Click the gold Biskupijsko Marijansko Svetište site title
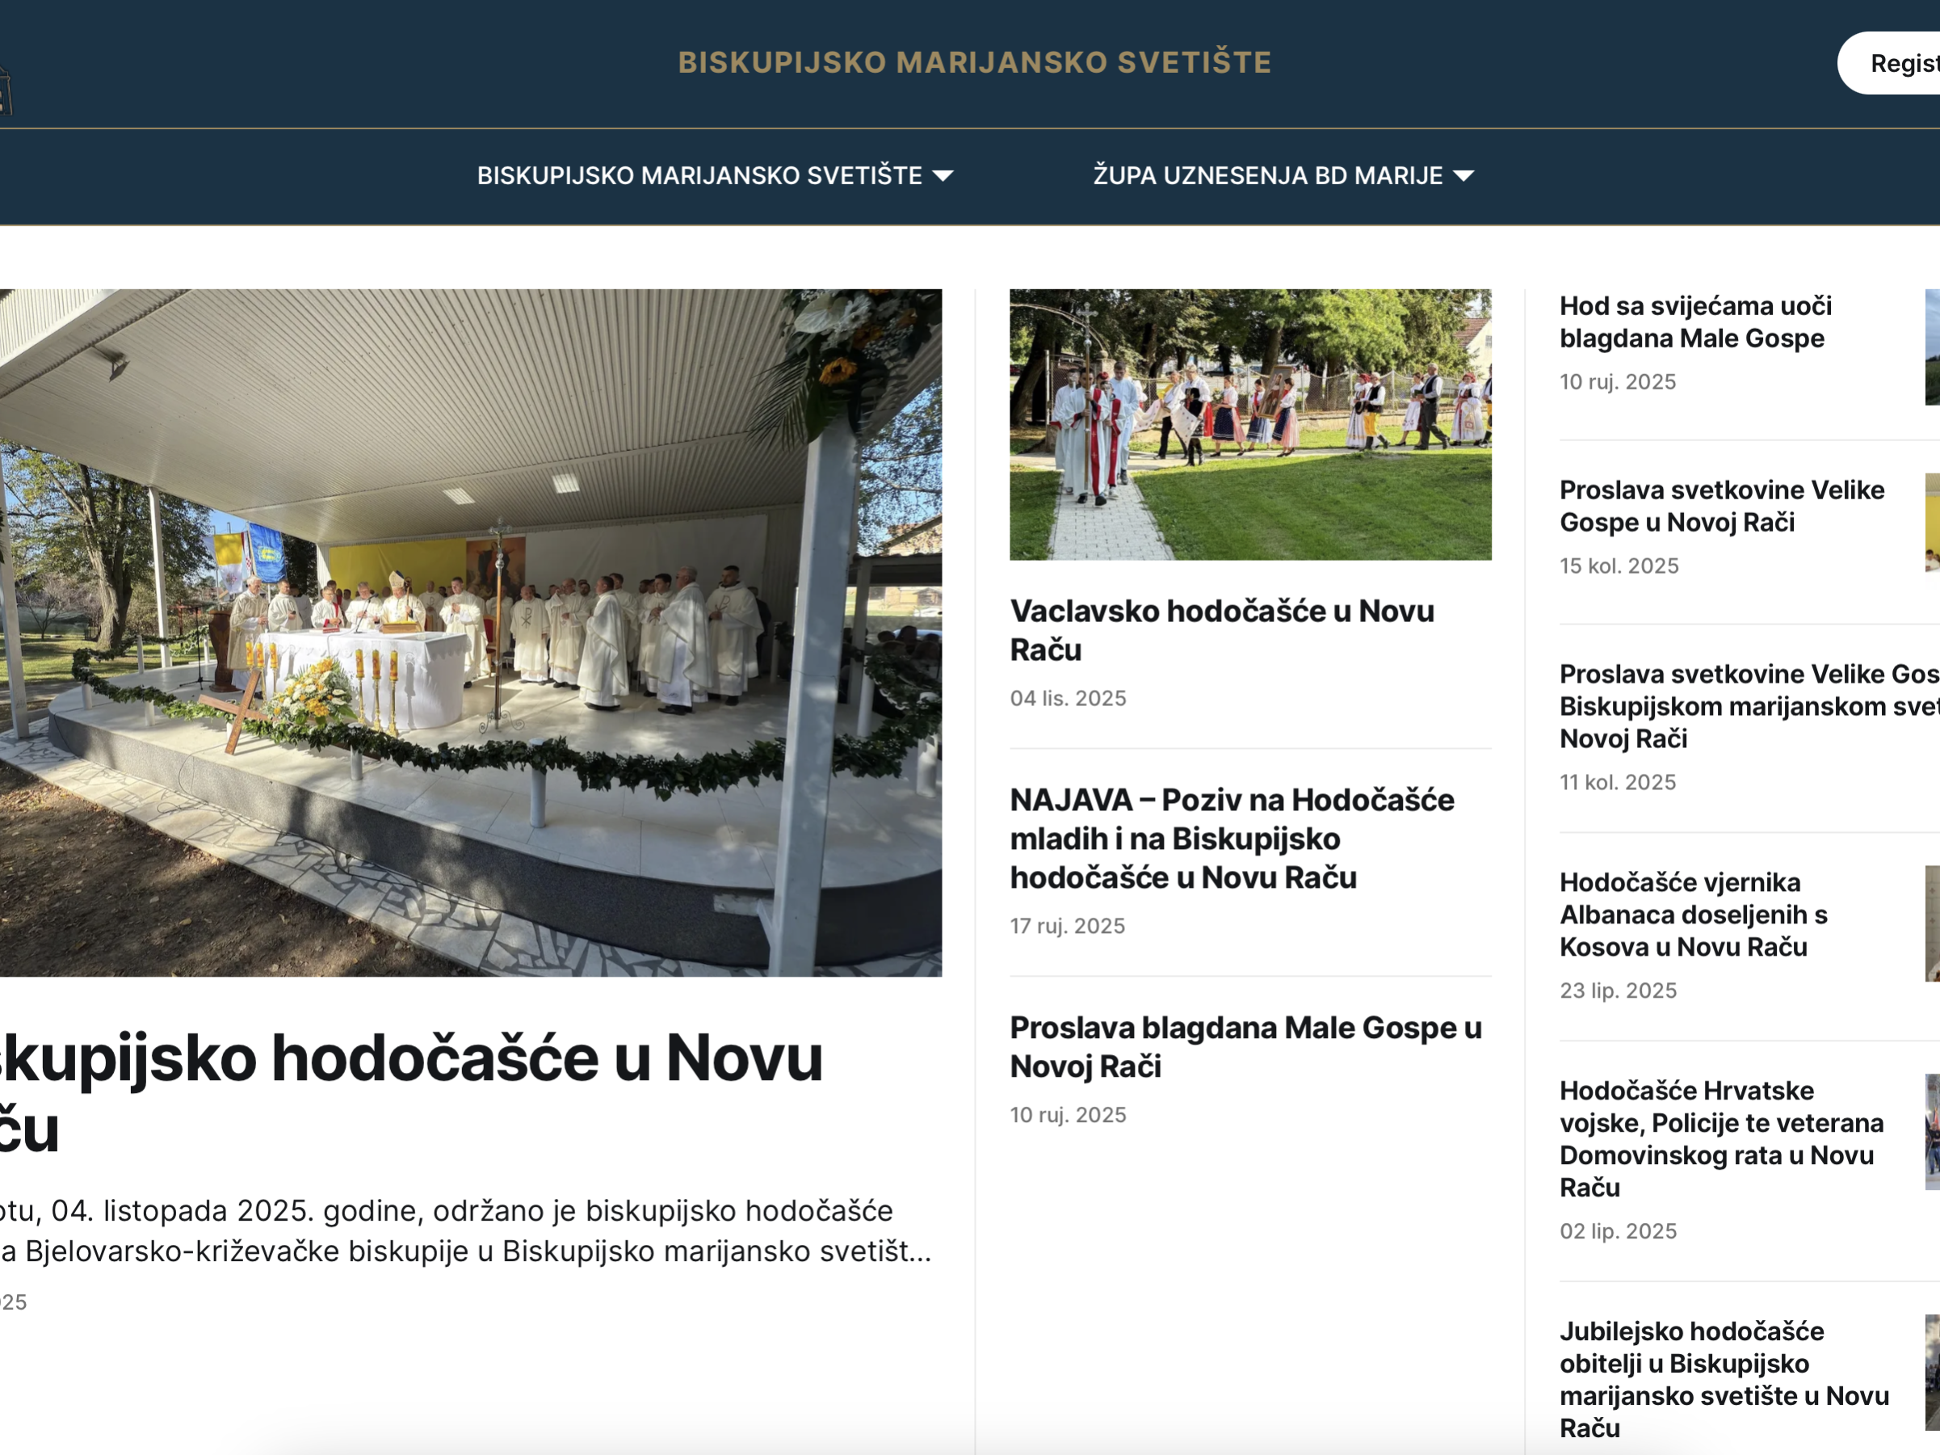Image resolution: width=1940 pixels, height=1455 pixels. coord(973,62)
